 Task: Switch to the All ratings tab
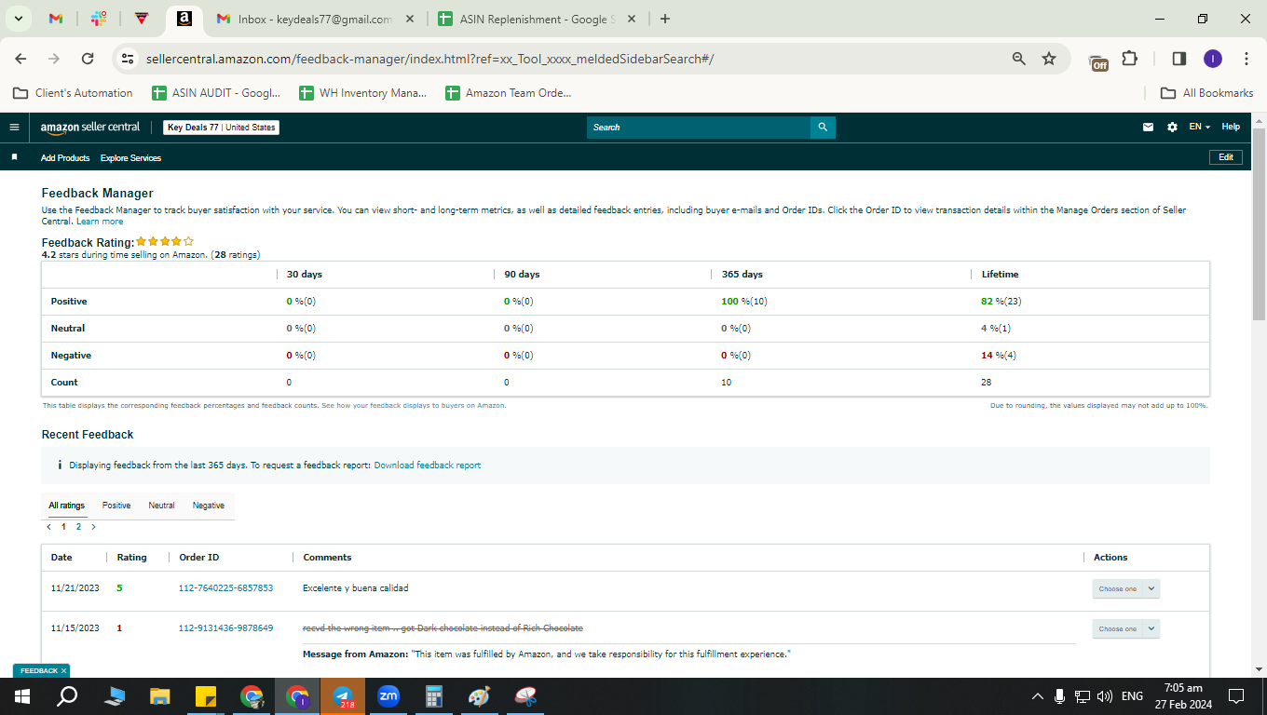pos(66,506)
